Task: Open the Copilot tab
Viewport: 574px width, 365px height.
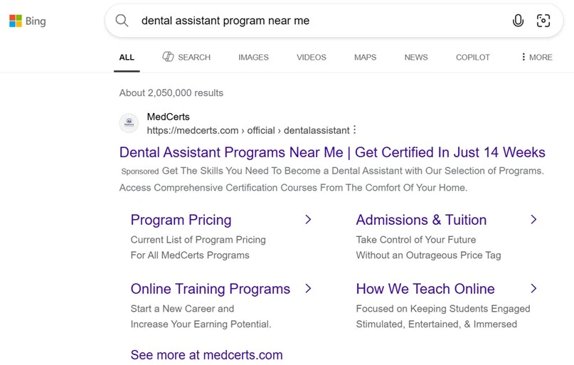Action: pyautogui.click(x=472, y=57)
